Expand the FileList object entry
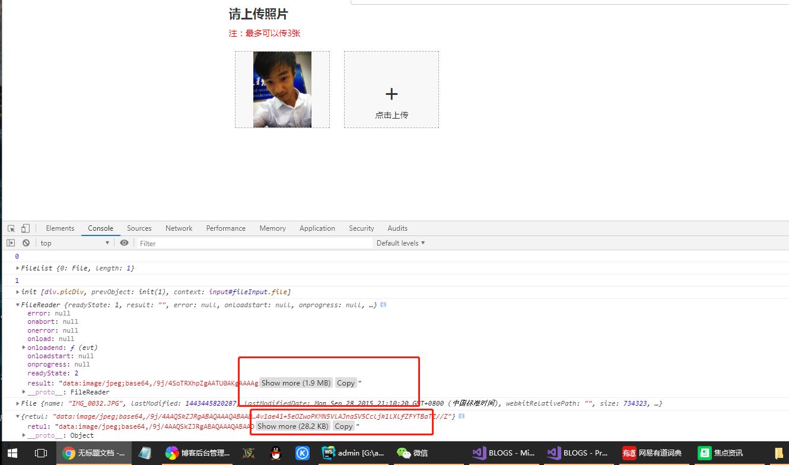Viewport: 789px width, 465px height. click(x=18, y=269)
